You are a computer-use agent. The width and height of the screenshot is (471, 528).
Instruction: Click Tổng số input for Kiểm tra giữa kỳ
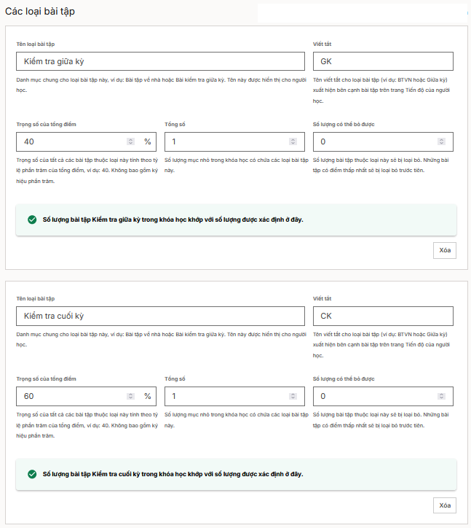coord(226,141)
